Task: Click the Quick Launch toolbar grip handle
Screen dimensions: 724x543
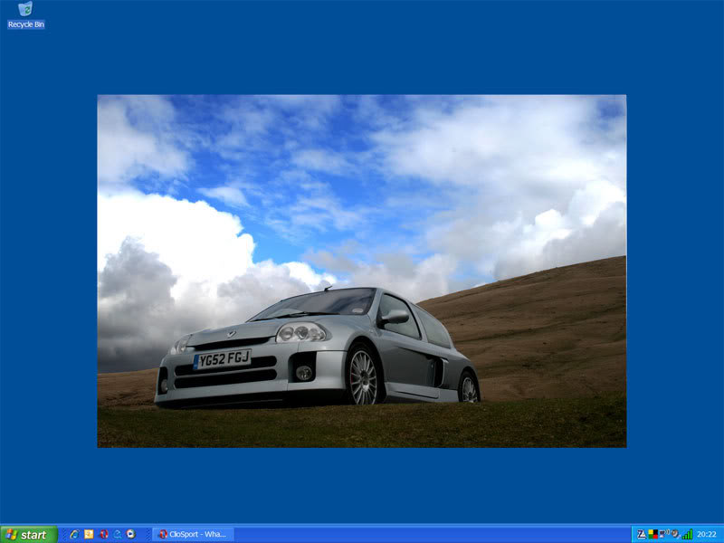Action: (63, 534)
